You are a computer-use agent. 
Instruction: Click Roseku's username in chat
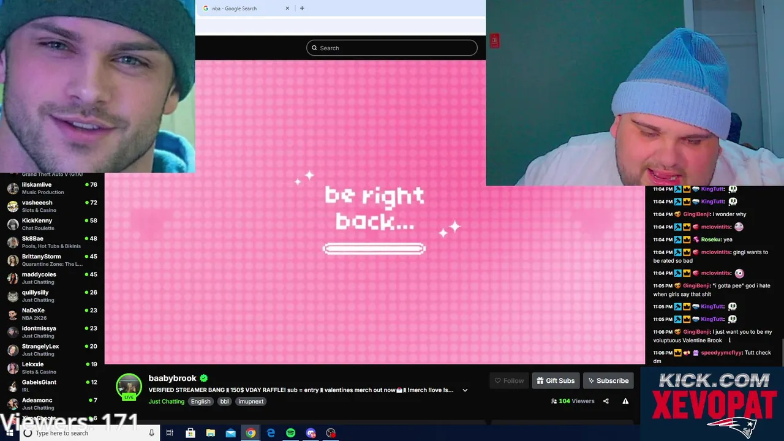point(712,239)
